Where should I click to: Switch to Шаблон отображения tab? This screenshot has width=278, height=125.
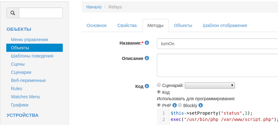click(x=225, y=25)
